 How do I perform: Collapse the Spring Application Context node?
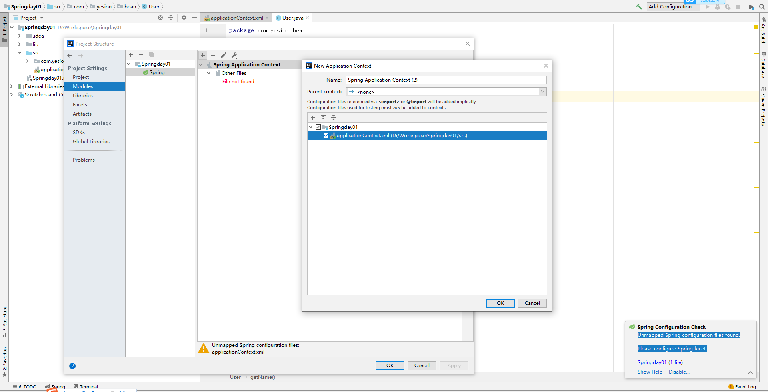[x=201, y=65]
